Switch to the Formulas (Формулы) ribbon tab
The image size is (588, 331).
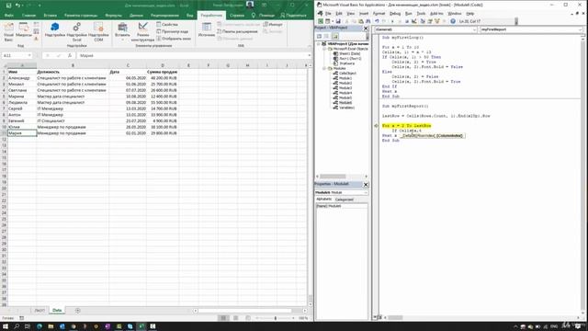tap(113, 16)
